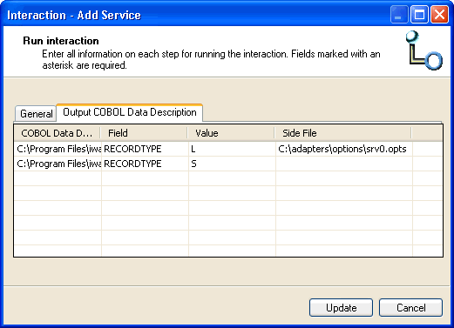The image size is (454, 328).
Task: Select Output COBOL Data Description tab
Action: point(130,112)
